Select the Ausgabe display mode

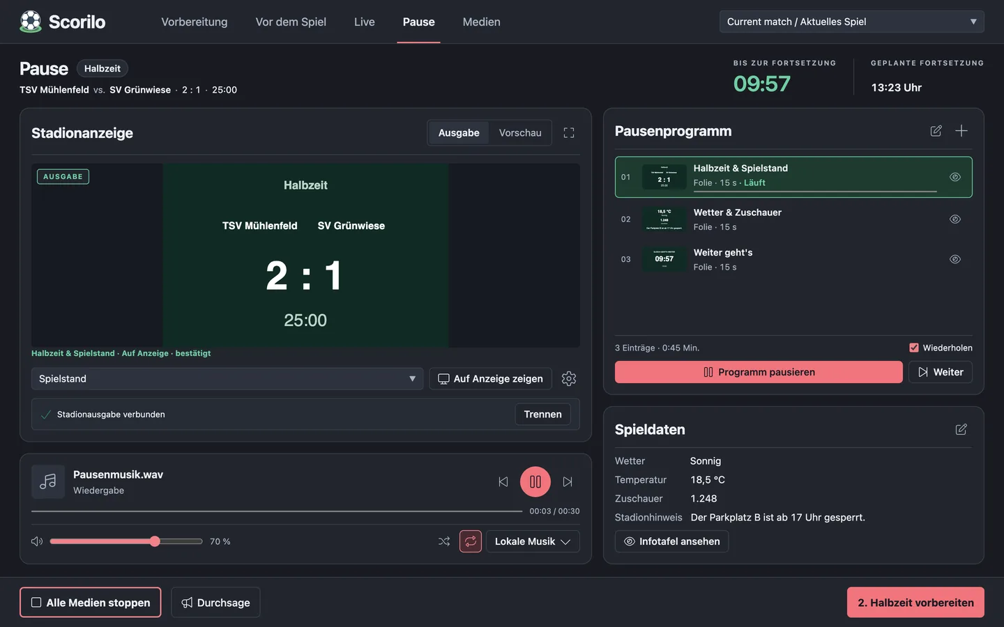pos(459,133)
